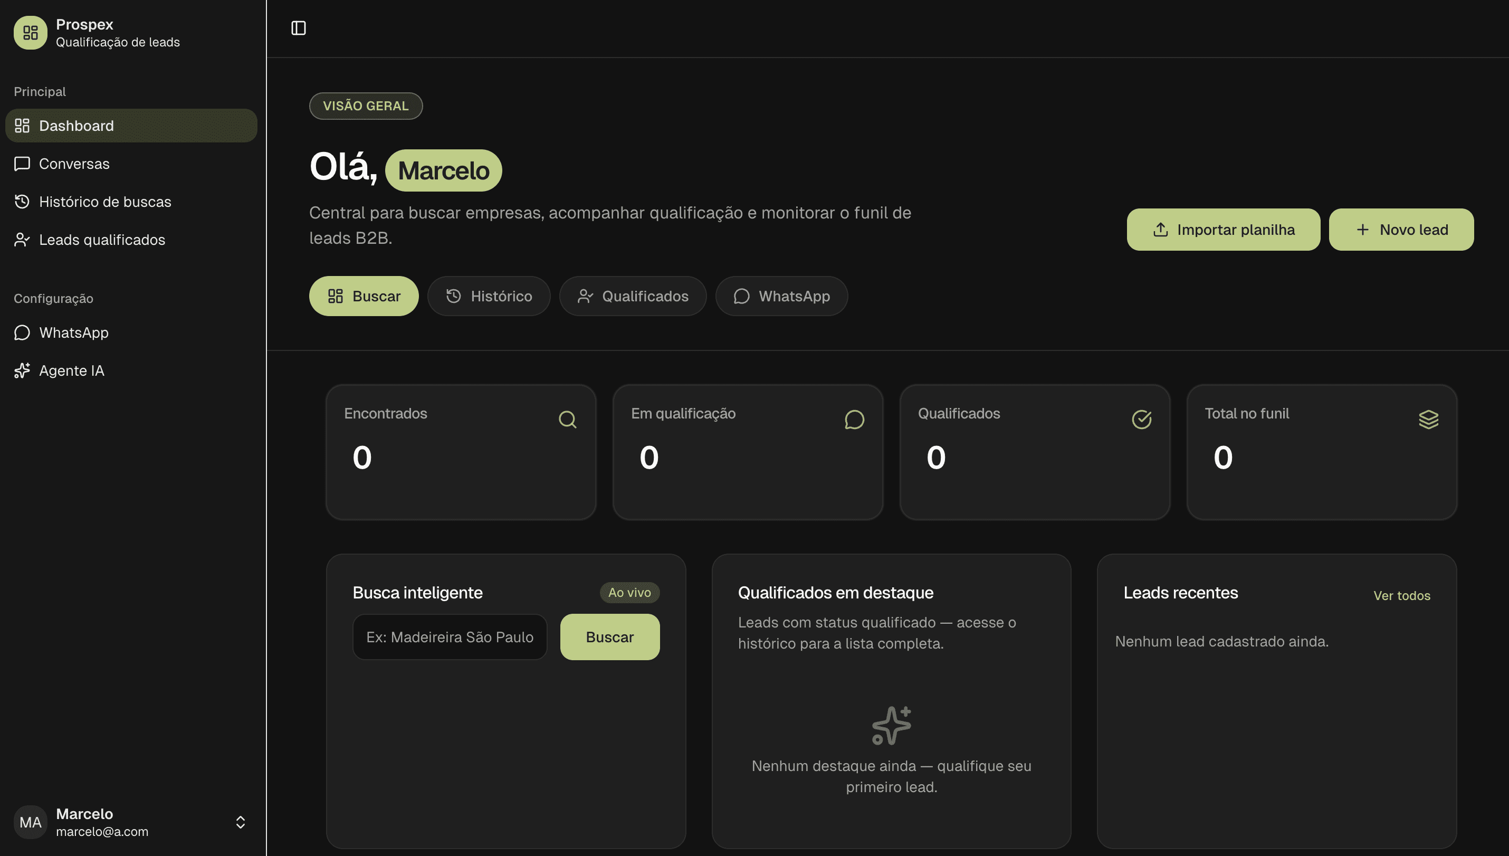Click the Busca inteligente heading
1509x856 pixels.
(417, 593)
